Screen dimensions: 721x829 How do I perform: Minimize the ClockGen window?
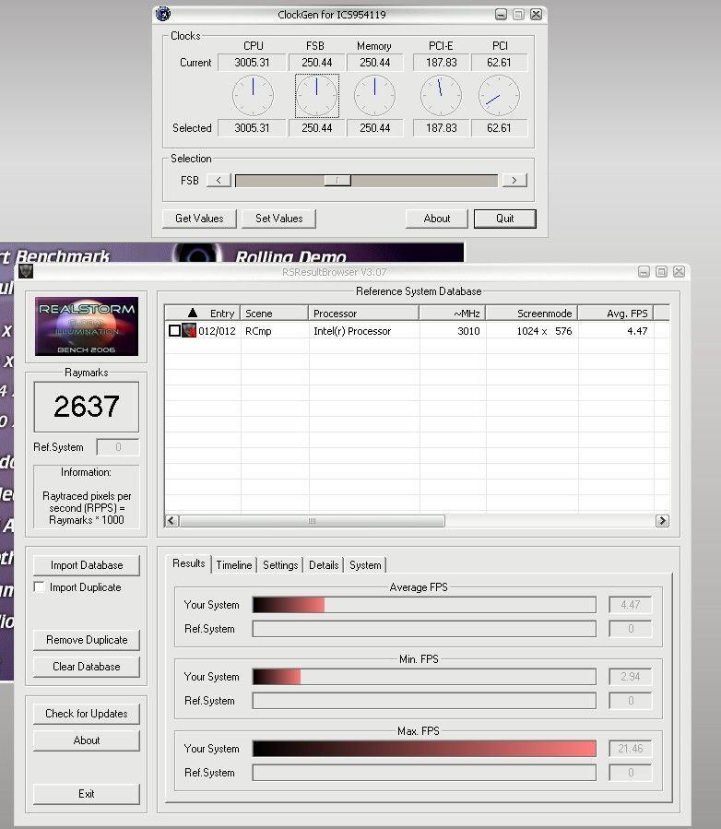[x=502, y=15]
